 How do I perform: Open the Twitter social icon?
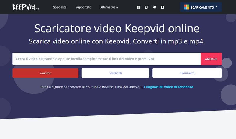pyautogui.click(x=146, y=7)
